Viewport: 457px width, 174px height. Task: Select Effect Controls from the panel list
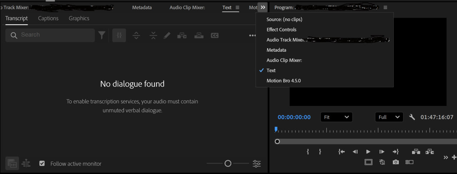coord(281,30)
